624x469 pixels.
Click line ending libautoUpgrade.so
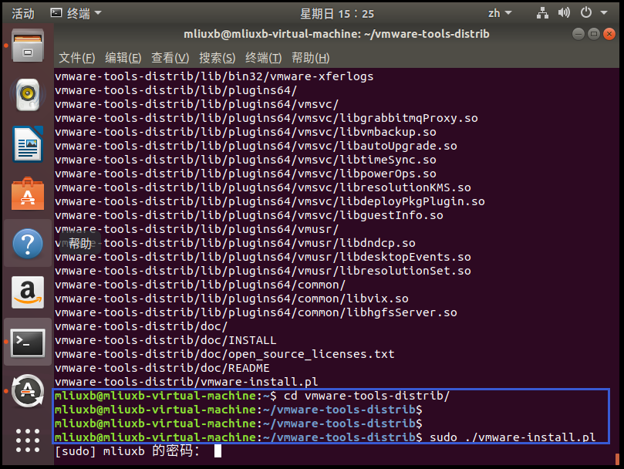(x=256, y=146)
